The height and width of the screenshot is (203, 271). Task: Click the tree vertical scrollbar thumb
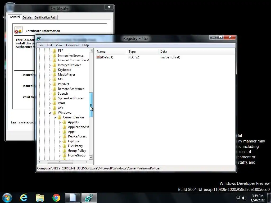[91, 105]
